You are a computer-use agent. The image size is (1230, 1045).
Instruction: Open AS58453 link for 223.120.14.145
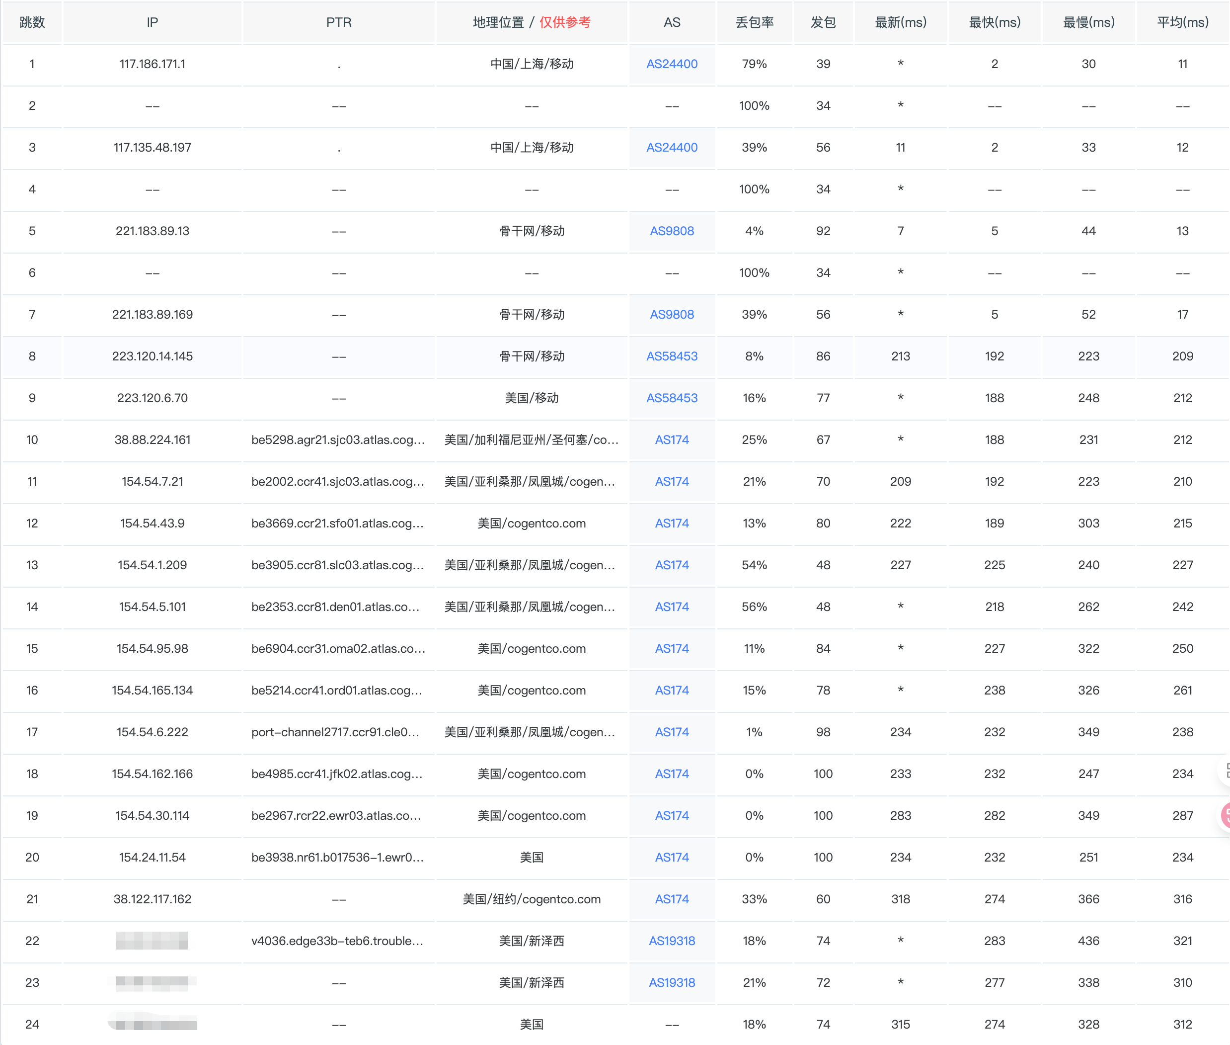click(671, 356)
